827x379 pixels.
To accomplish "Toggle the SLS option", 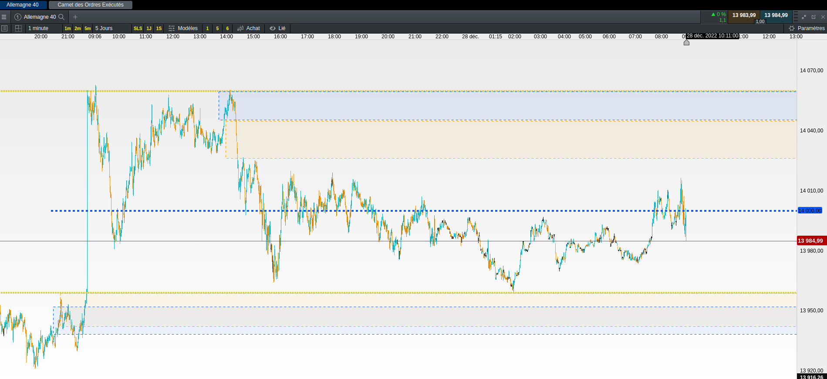I will (138, 28).
